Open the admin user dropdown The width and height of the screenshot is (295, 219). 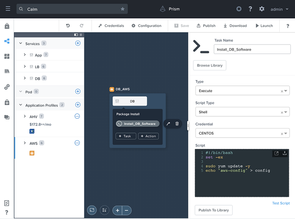(x=279, y=9)
